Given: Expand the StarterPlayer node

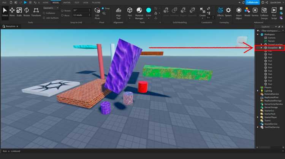Looking at the screenshot, I should (x=258, y=117).
